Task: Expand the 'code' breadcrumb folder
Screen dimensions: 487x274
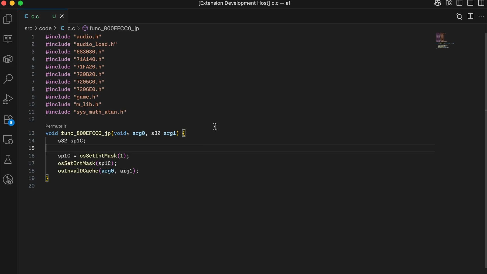Action: 45,28
